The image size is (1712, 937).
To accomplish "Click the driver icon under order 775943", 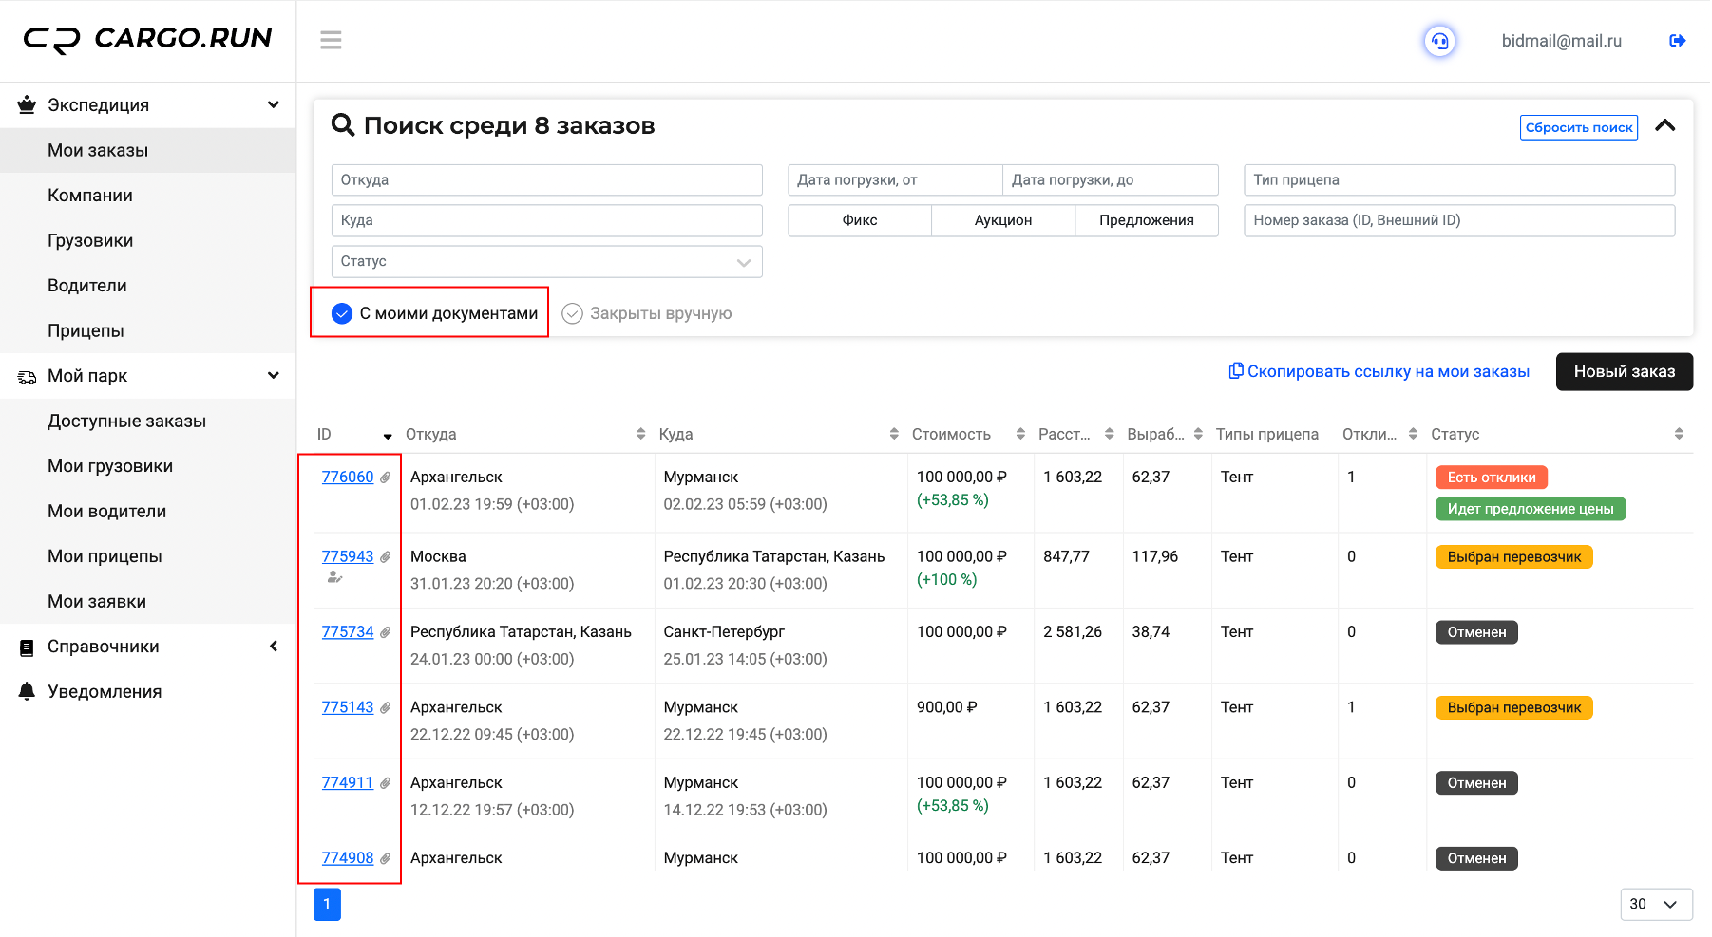I will (334, 577).
